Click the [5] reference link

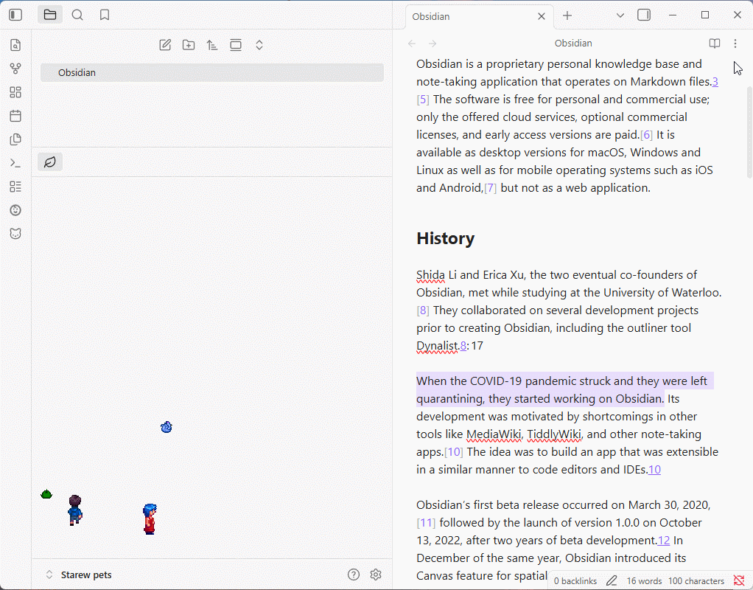(423, 100)
